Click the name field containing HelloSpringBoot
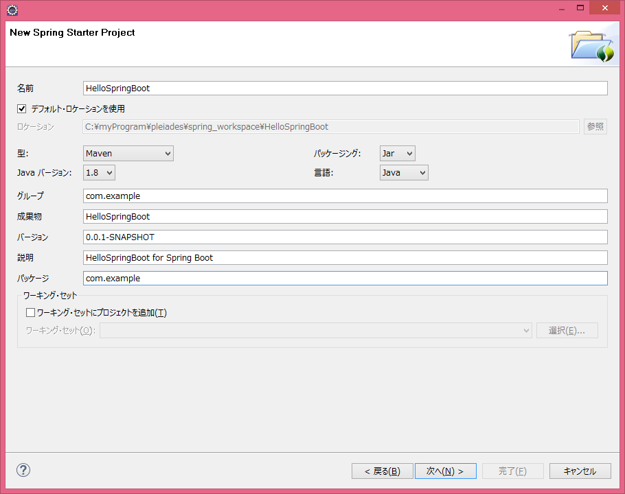This screenshot has height=494, width=625. pos(345,88)
